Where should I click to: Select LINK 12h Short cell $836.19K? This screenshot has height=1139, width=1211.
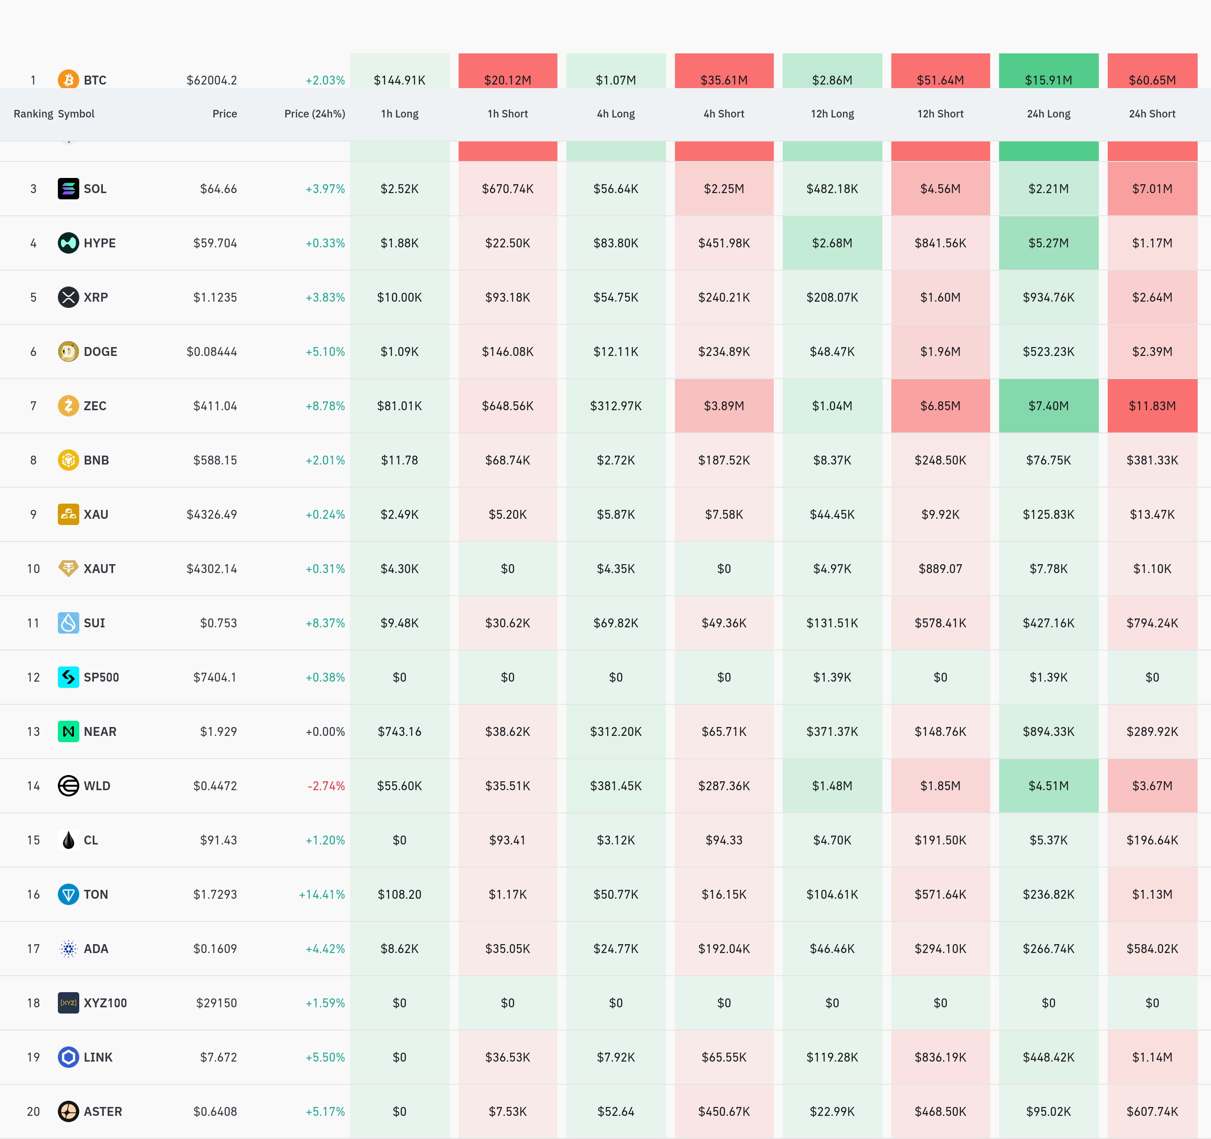point(941,1057)
